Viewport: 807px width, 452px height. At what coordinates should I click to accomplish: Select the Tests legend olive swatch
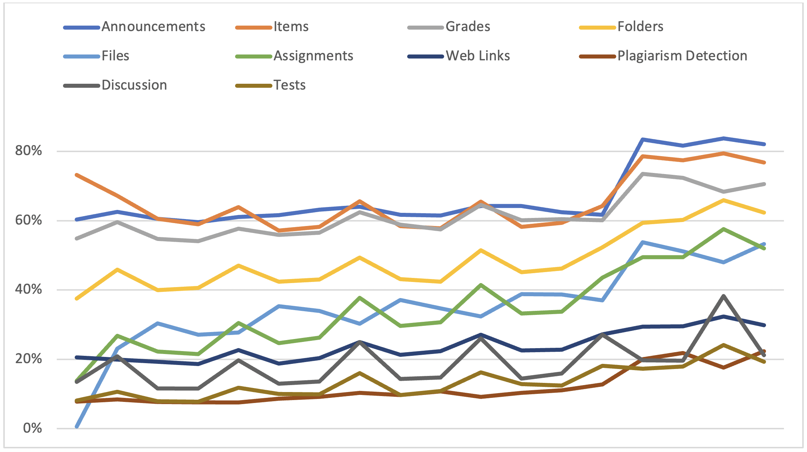click(x=253, y=86)
